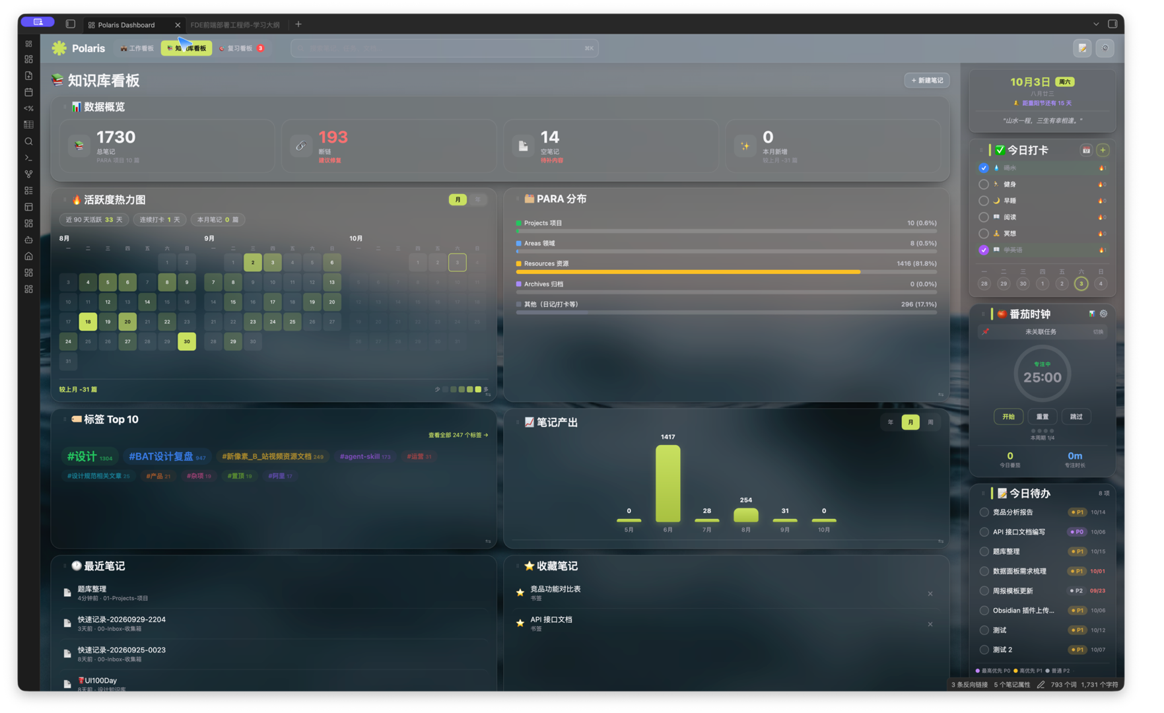The image size is (1164, 713).
Task: Open the command terminal ribbon icon
Action: click(x=28, y=158)
